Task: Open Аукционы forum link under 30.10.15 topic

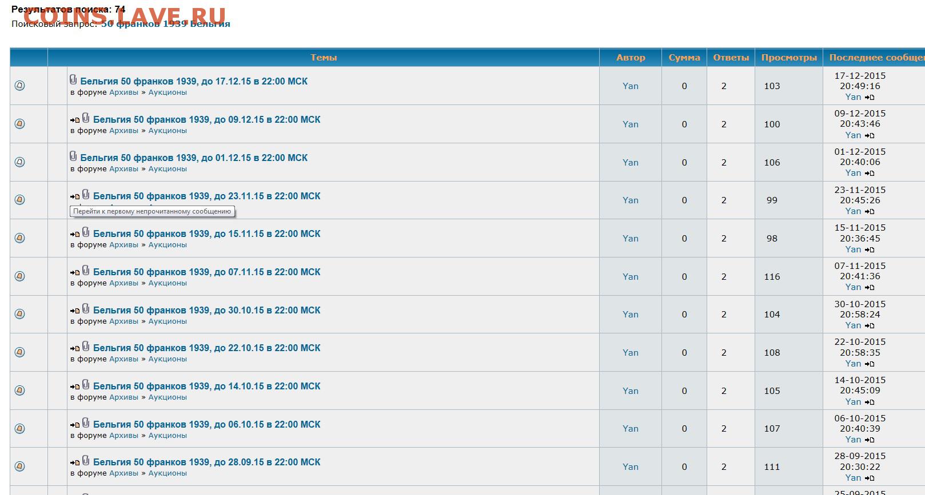Action: (168, 321)
